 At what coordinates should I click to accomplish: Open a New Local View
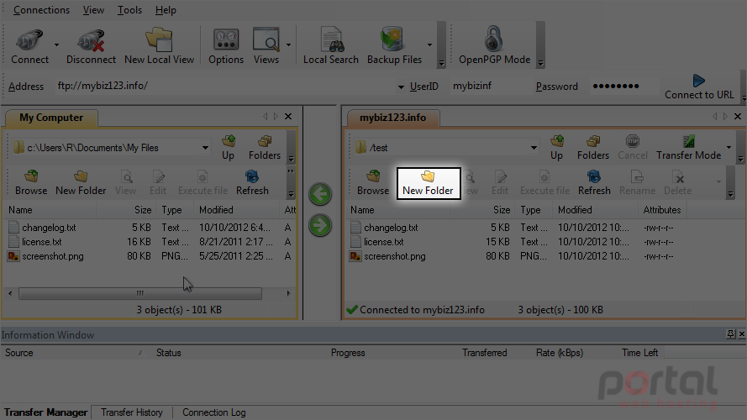tap(159, 45)
